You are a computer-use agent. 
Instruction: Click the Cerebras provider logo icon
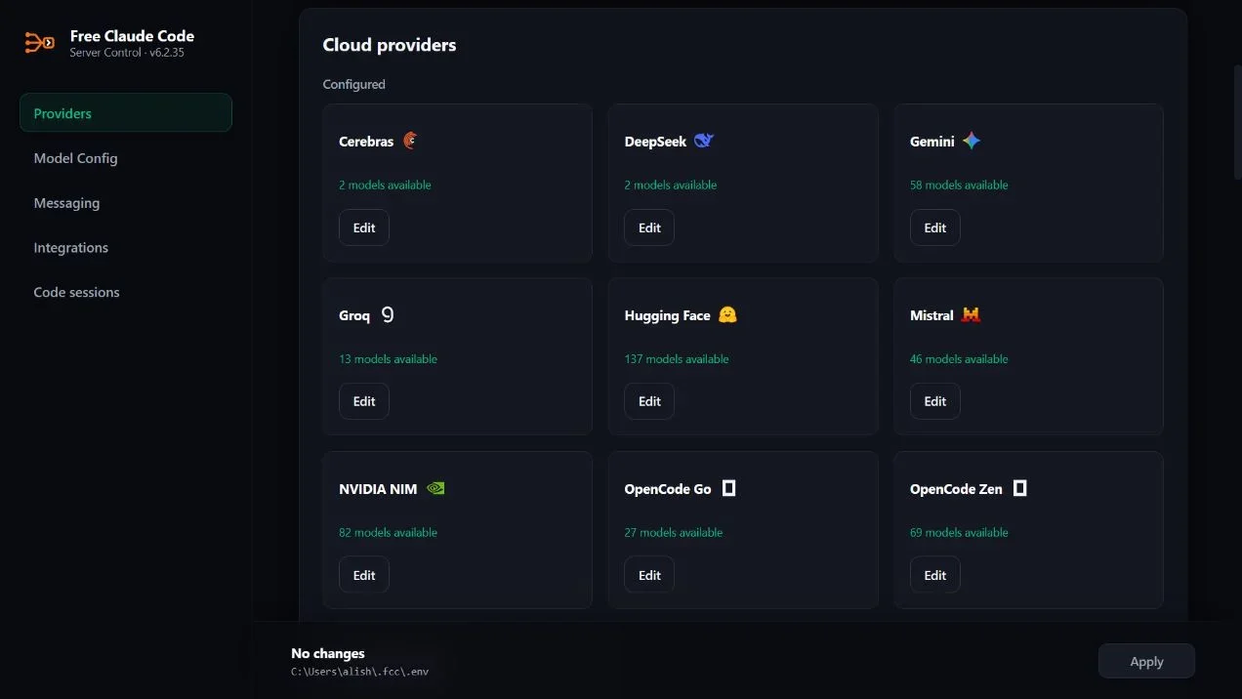(x=410, y=141)
